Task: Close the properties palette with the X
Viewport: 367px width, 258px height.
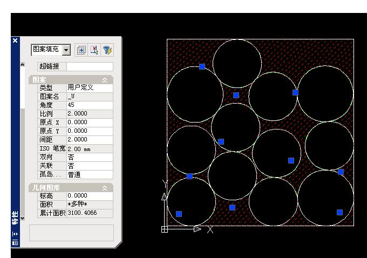Action: (x=15, y=40)
